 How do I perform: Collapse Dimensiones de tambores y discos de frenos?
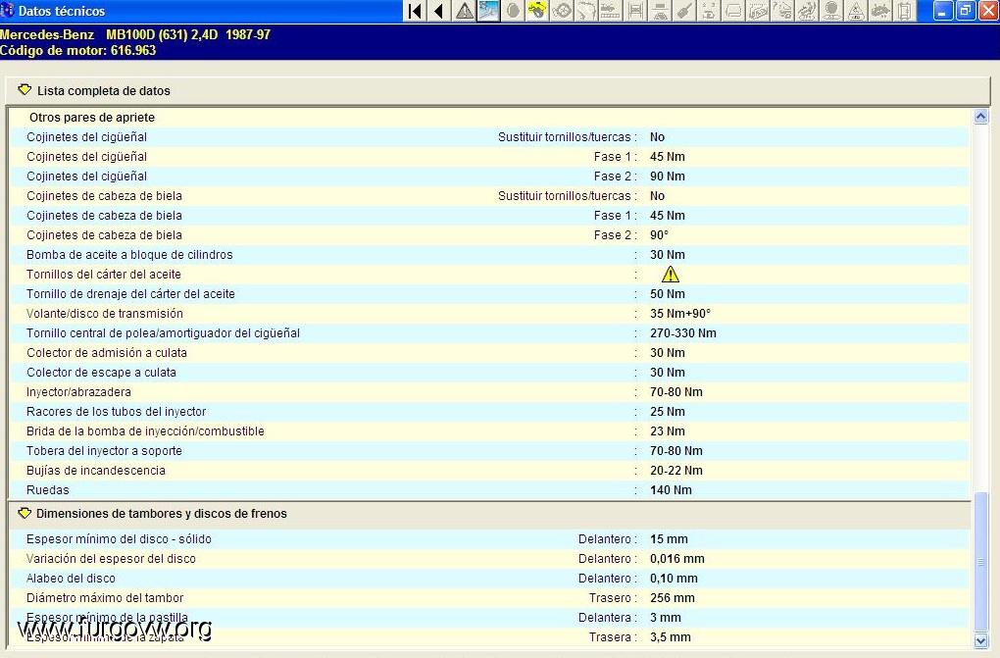click(25, 513)
